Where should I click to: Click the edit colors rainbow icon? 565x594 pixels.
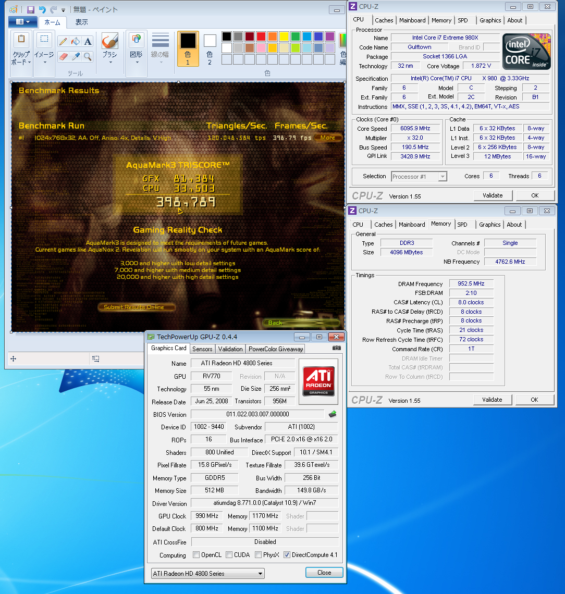pos(342,41)
